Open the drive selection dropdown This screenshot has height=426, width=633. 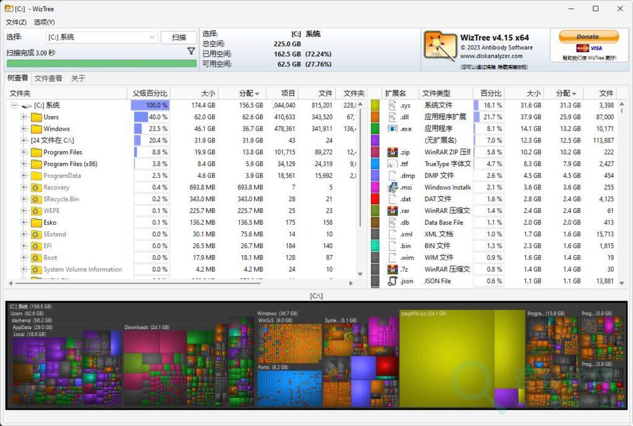pyautogui.click(x=152, y=37)
